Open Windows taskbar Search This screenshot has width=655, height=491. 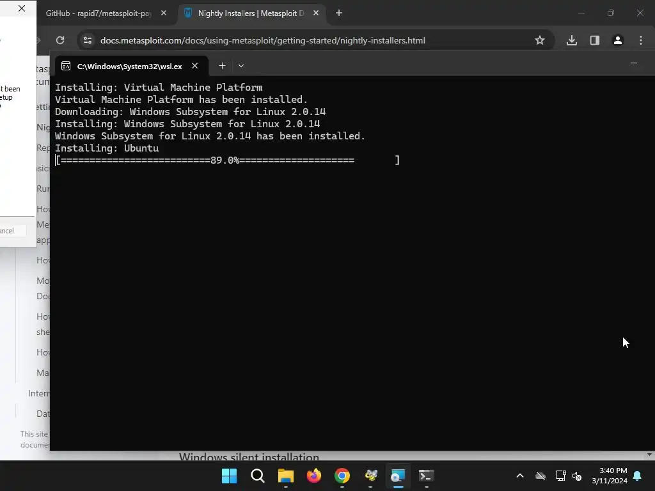pos(257,476)
